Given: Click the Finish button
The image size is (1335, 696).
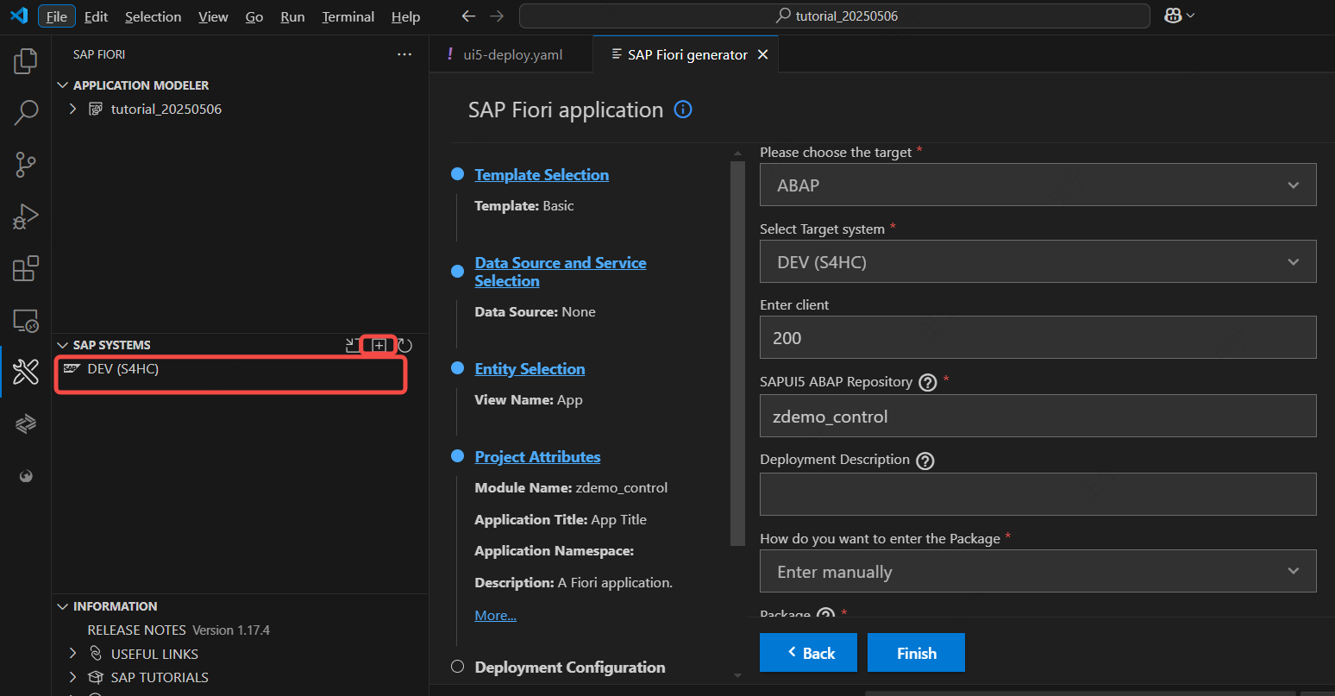Looking at the screenshot, I should point(916,653).
